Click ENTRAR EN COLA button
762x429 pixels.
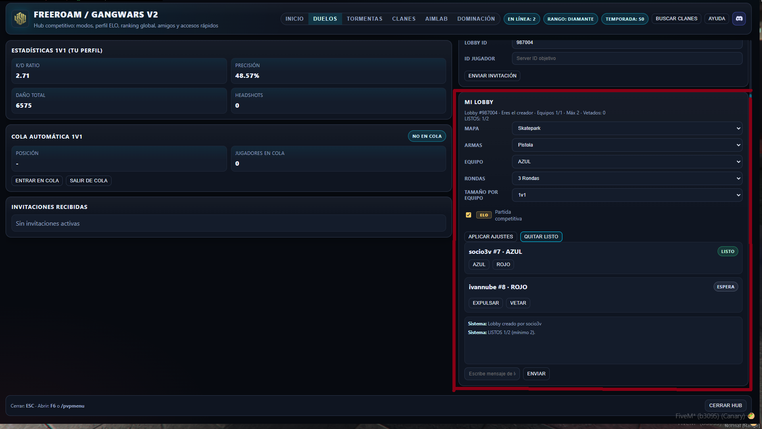coord(37,181)
